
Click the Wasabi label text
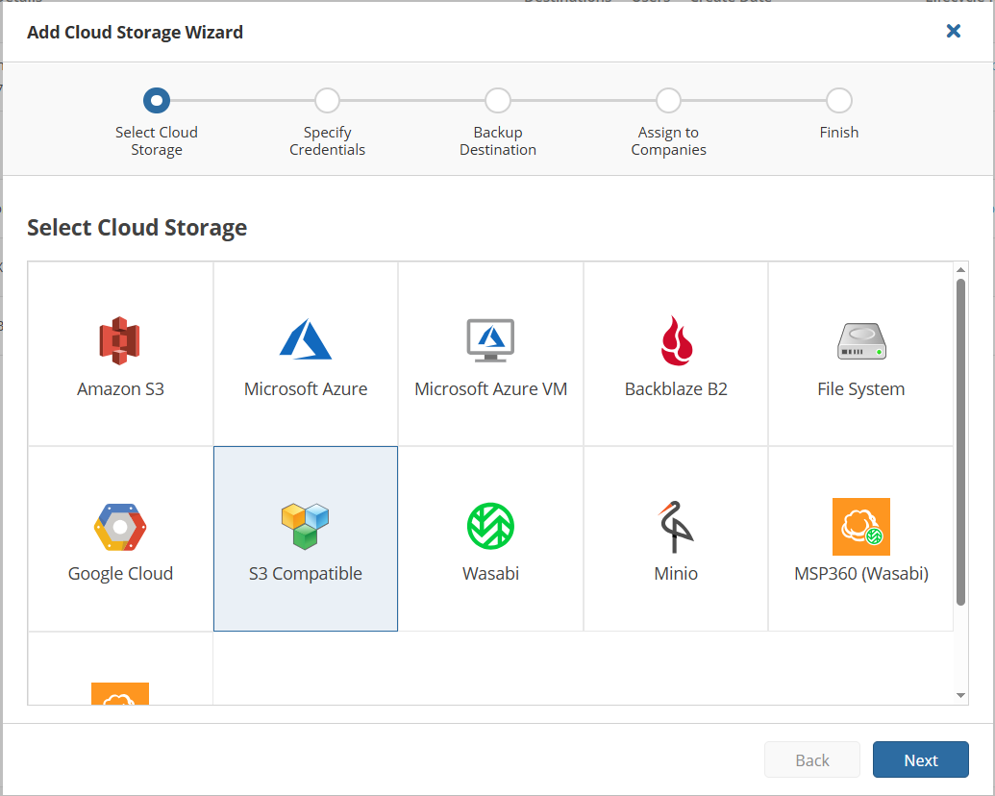(490, 574)
